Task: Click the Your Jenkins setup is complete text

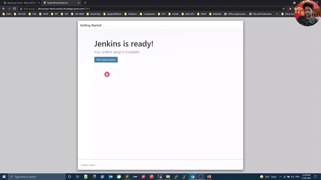Action: point(117,52)
